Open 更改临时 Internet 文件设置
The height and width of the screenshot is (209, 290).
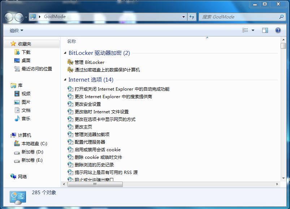[x=101, y=112]
